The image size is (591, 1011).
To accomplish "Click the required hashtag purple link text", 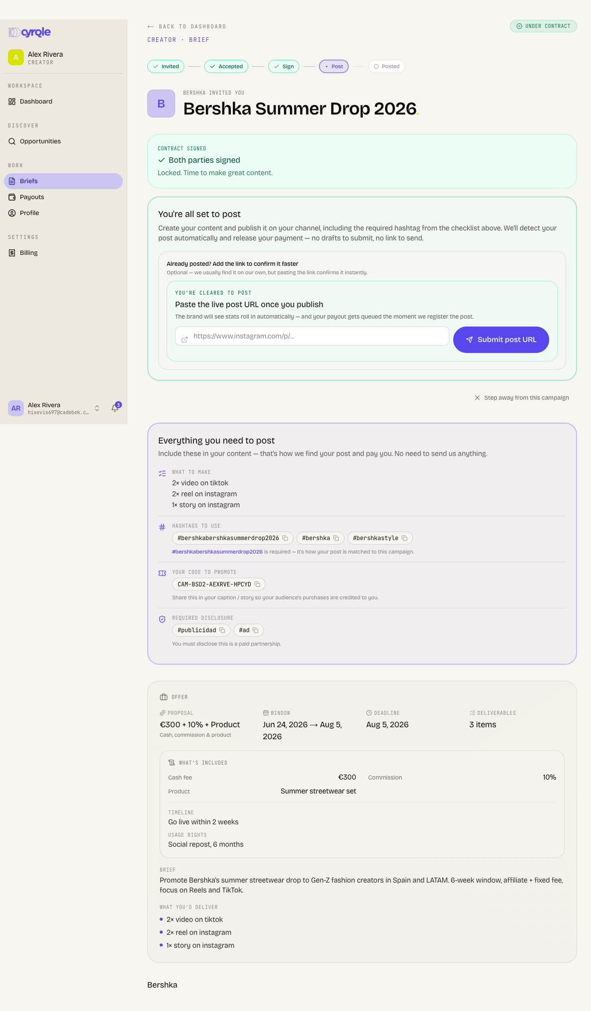I will 217,552.
